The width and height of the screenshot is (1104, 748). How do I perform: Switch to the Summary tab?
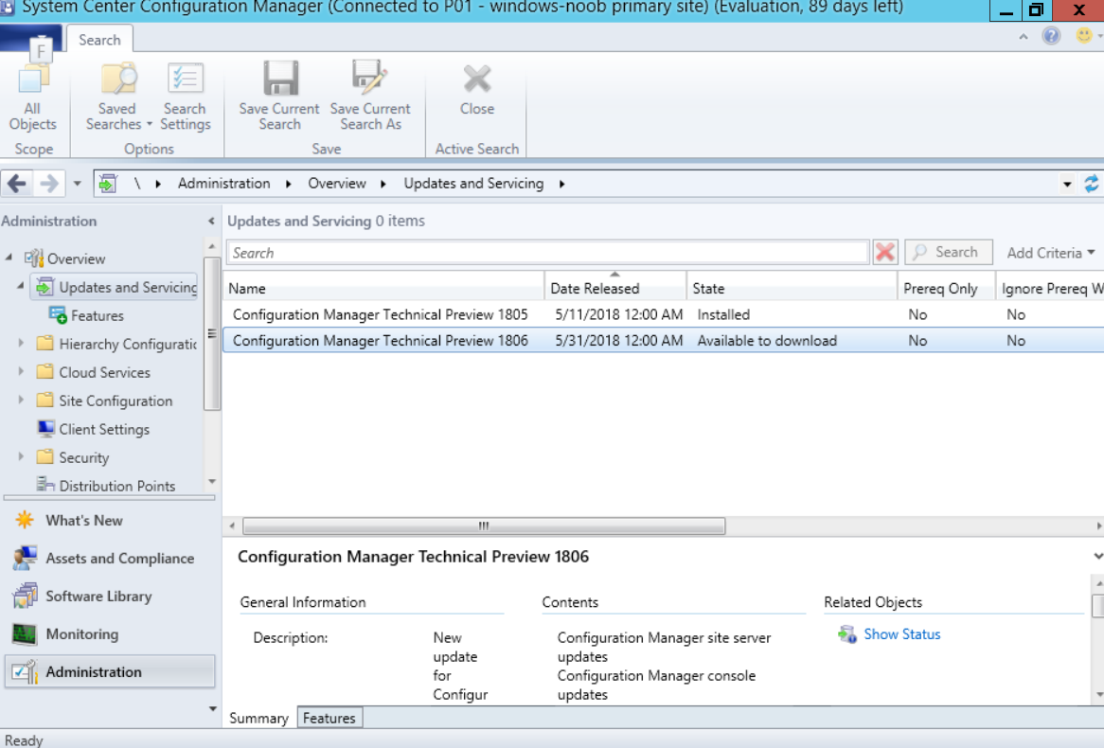258,718
